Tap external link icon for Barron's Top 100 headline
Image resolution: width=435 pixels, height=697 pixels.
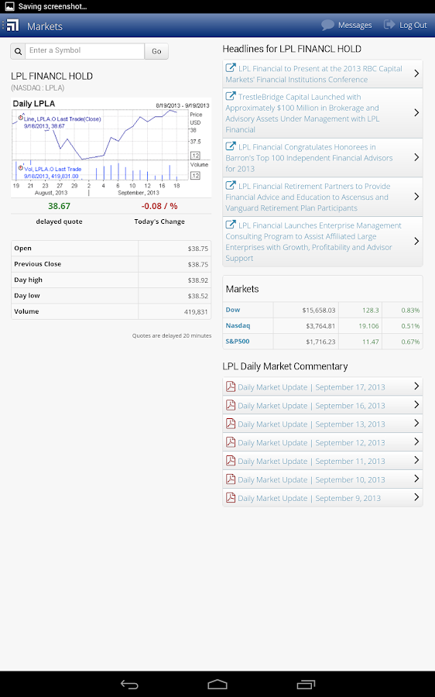(231, 146)
